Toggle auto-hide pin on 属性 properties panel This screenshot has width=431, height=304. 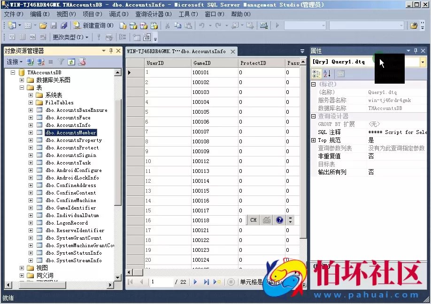pyautogui.click(x=415, y=51)
